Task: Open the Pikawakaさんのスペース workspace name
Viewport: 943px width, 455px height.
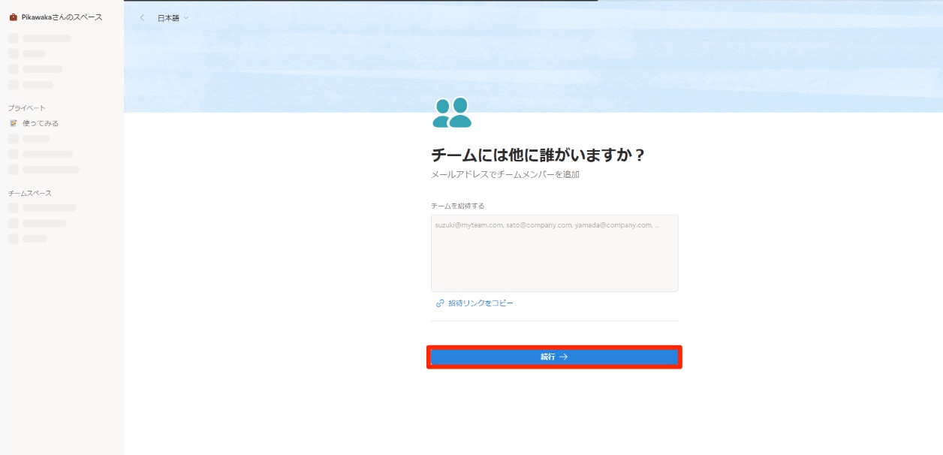Action: [x=62, y=17]
